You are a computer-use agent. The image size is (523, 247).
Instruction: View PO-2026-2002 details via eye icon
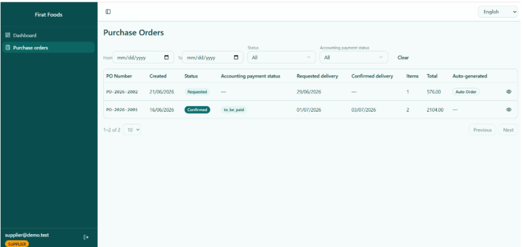[509, 92]
